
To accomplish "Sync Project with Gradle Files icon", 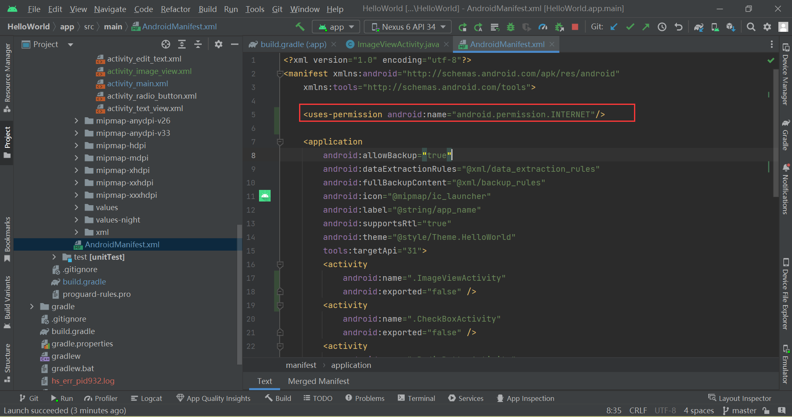I will click(x=699, y=27).
